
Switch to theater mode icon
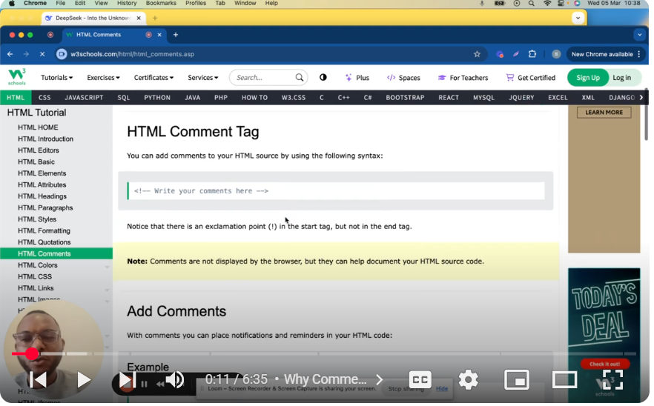point(564,379)
